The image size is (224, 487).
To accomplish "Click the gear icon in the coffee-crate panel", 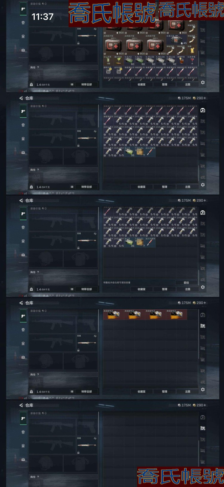I will (203, 389).
